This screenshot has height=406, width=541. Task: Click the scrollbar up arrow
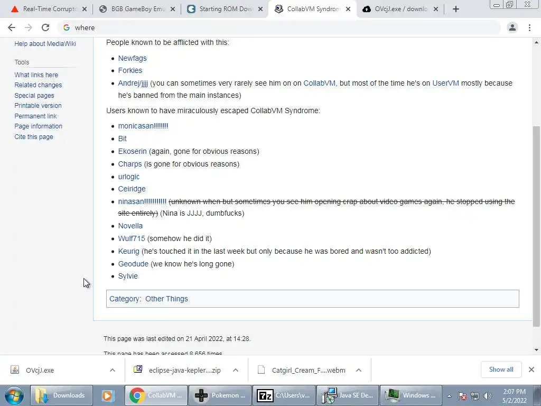(x=536, y=42)
